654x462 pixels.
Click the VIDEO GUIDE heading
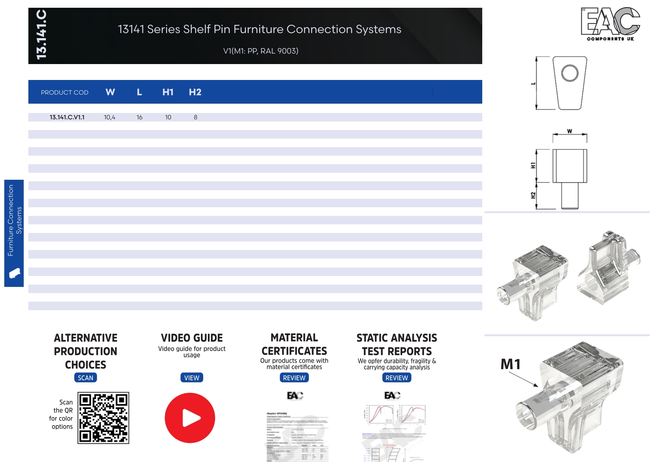coord(192,338)
